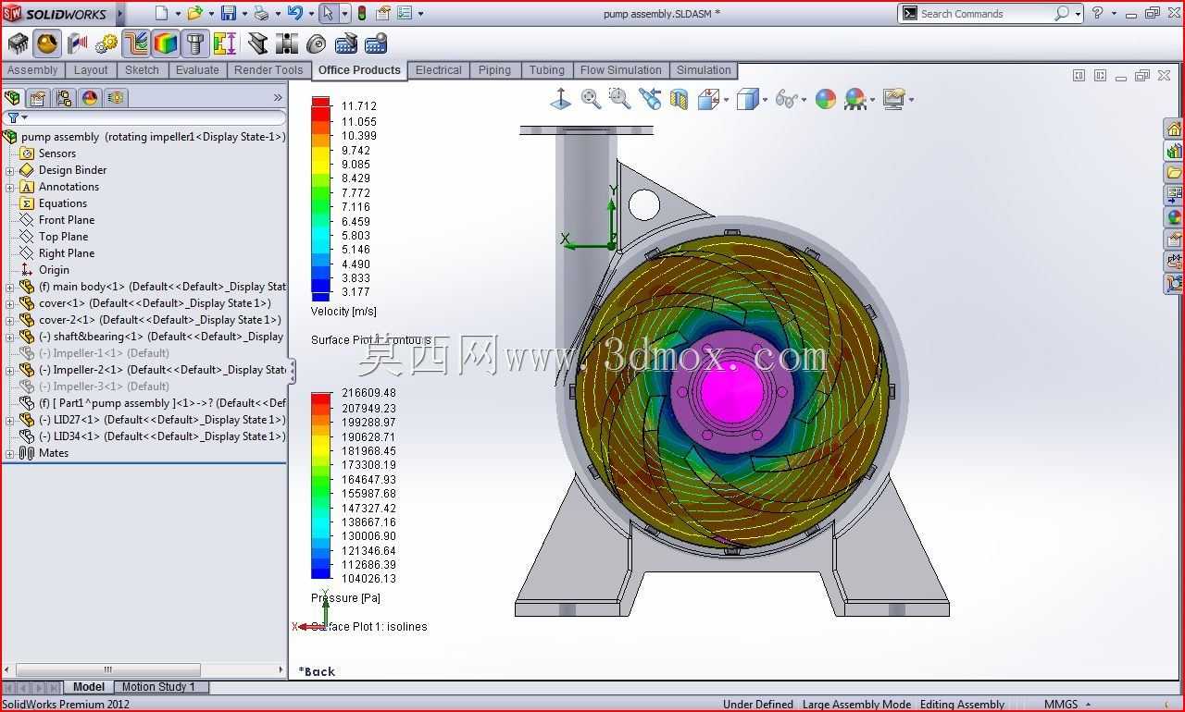Toggle the ScanTo3D add-in icon
The image size is (1185, 712).
click(78, 43)
